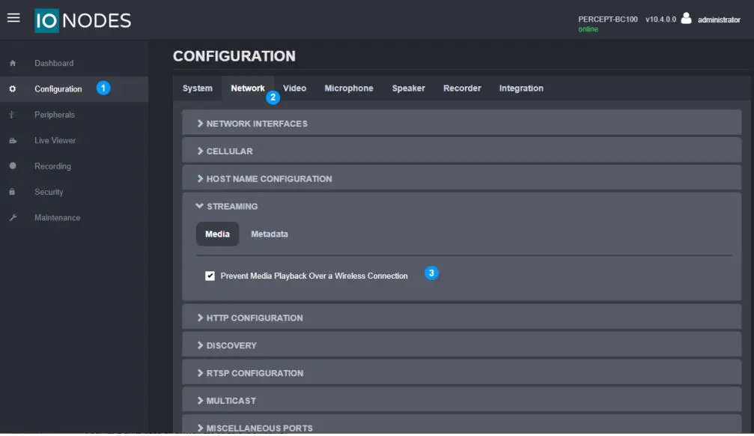Open the Metadata streaming sub-tab
This screenshot has width=754, height=436.
tap(269, 234)
